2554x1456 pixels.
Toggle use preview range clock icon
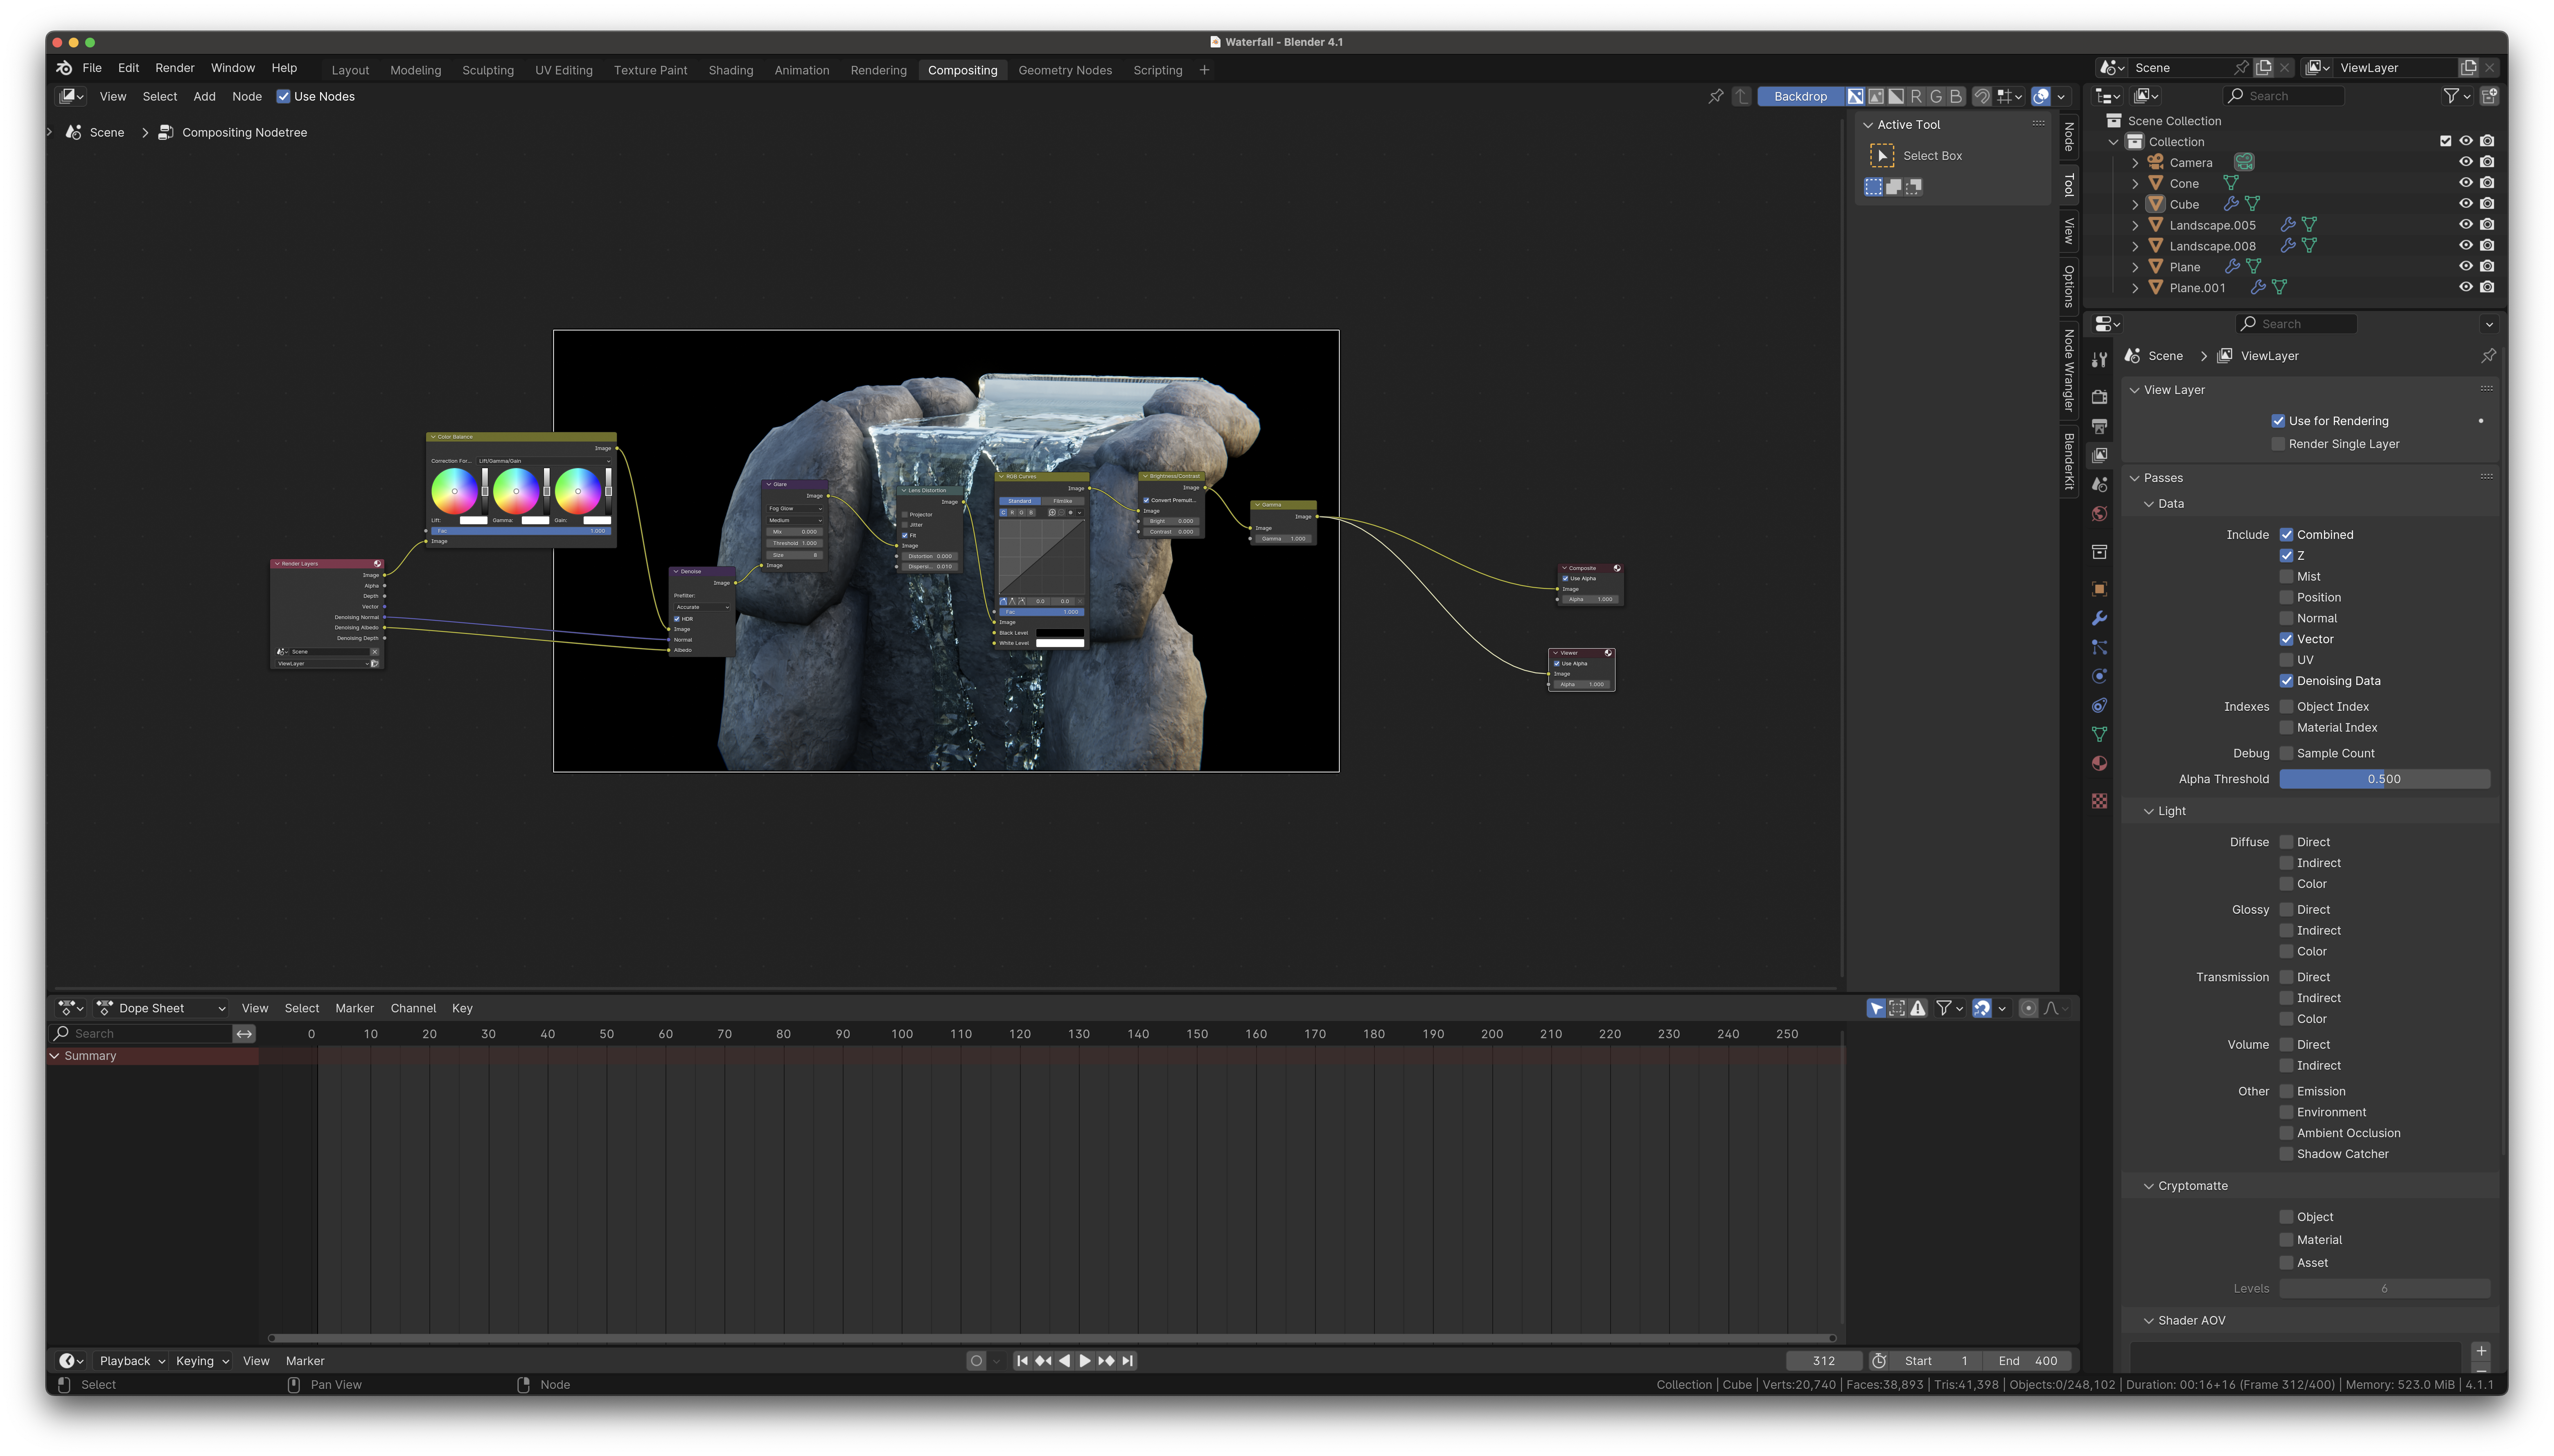tap(1879, 1361)
